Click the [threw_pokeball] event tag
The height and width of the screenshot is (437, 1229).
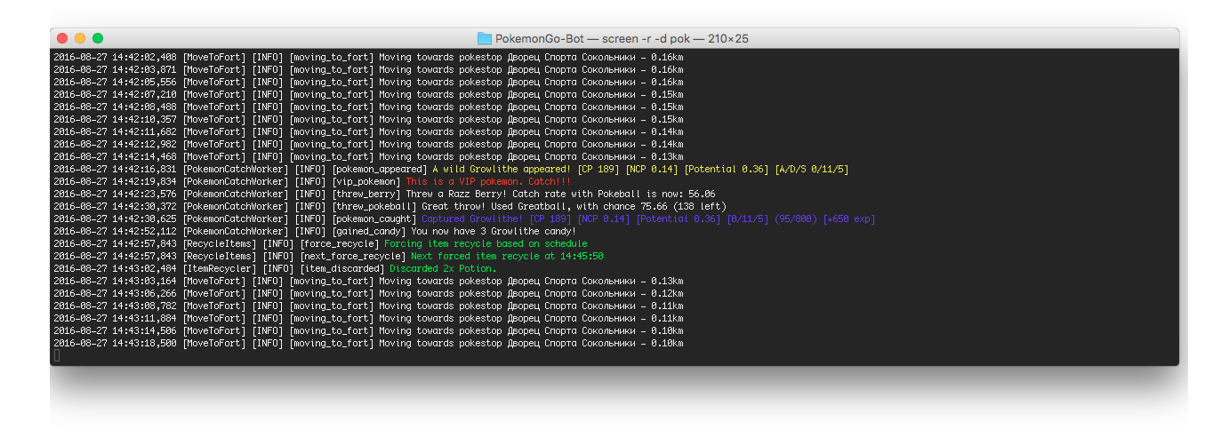(x=374, y=206)
